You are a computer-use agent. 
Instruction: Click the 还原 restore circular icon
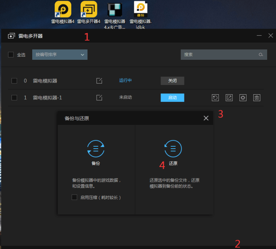[173, 149]
